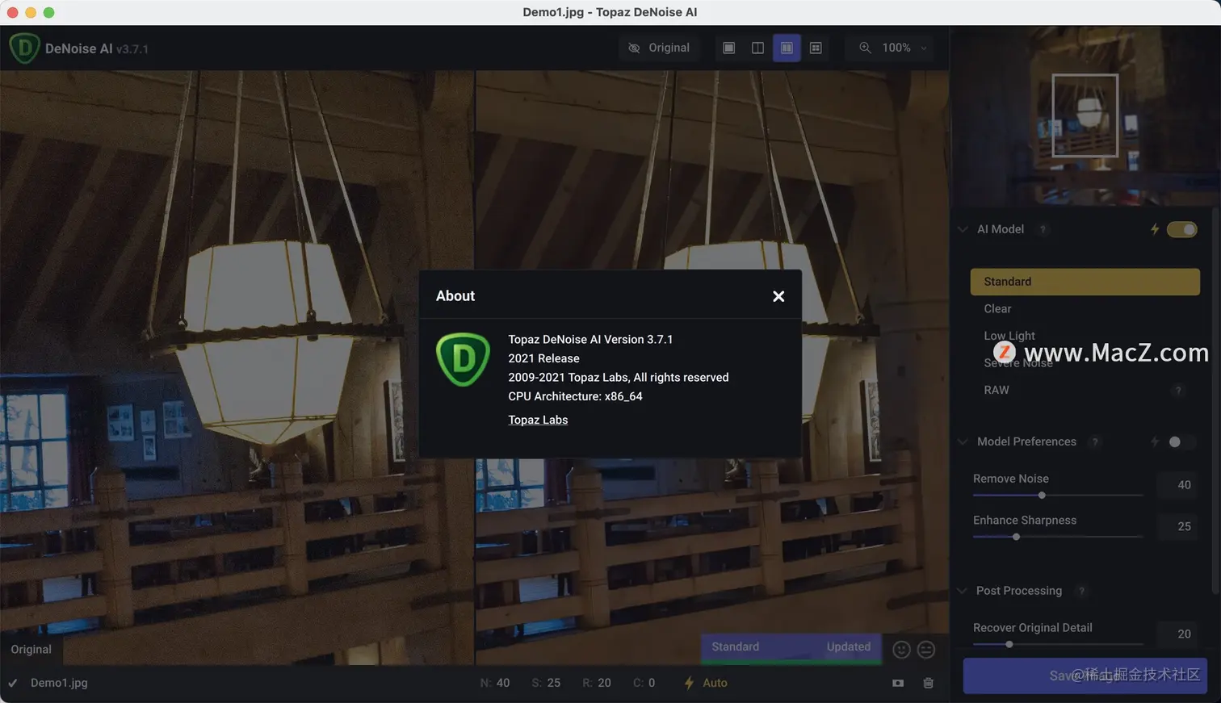Toggle the AI Model auto switch
The image size is (1221, 703).
pyautogui.click(x=1182, y=229)
